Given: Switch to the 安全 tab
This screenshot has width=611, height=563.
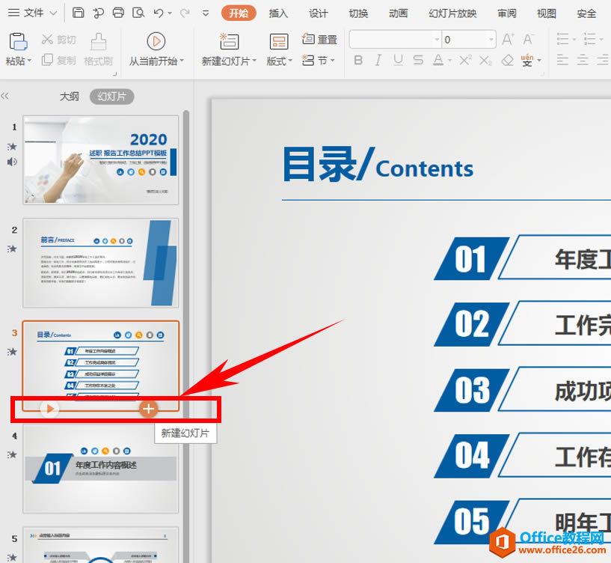Looking at the screenshot, I should [586, 13].
